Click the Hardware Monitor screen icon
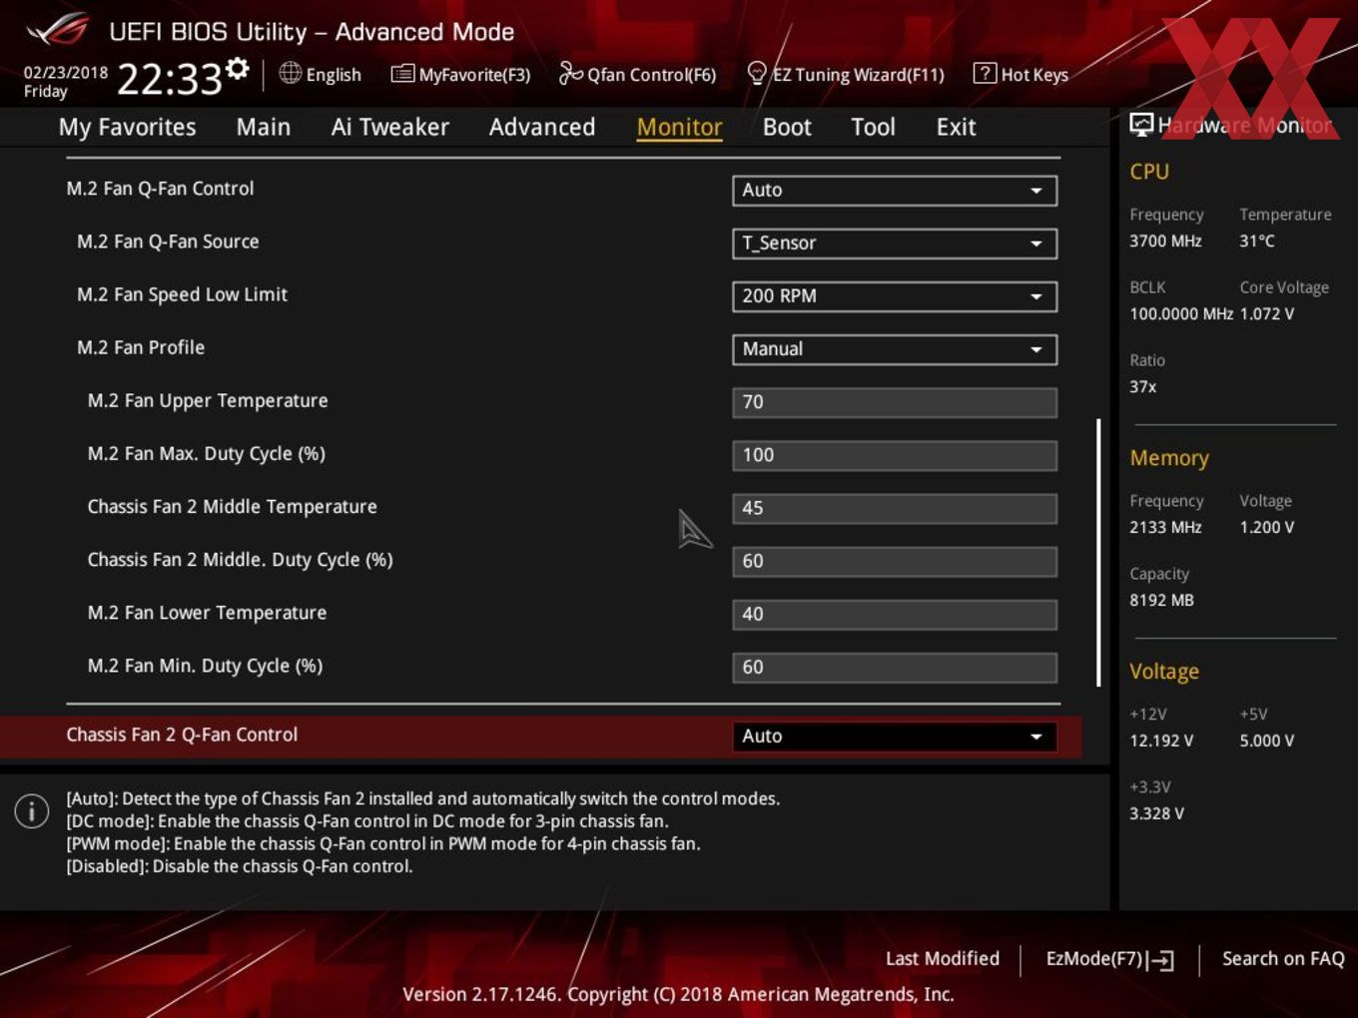The image size is (1358, 1018). pyautogui.click(x=1140, y=125)
